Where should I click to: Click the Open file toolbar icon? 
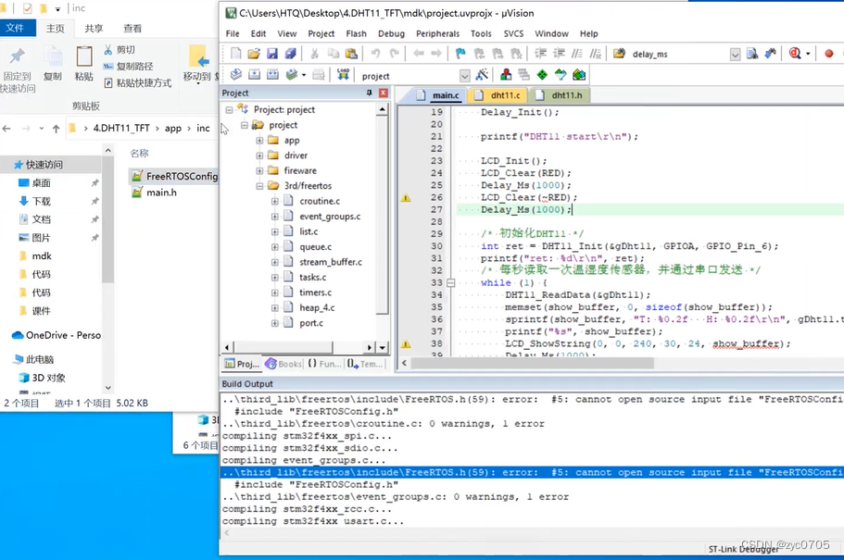(x=254, y=54)
